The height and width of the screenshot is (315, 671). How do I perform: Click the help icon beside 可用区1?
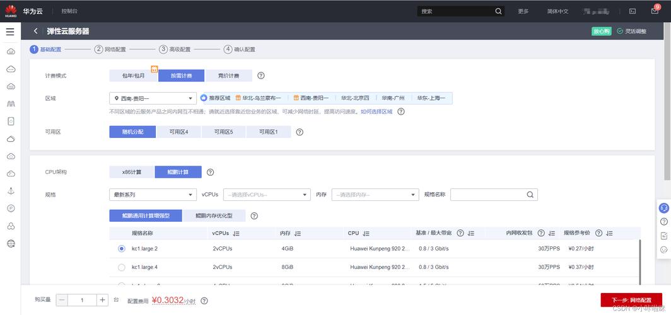tap(300, 132)
